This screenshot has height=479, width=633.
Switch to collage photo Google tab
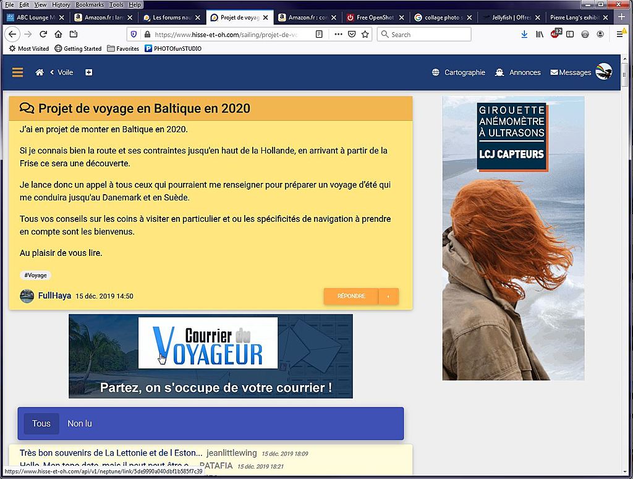click(x=443, y=17)
